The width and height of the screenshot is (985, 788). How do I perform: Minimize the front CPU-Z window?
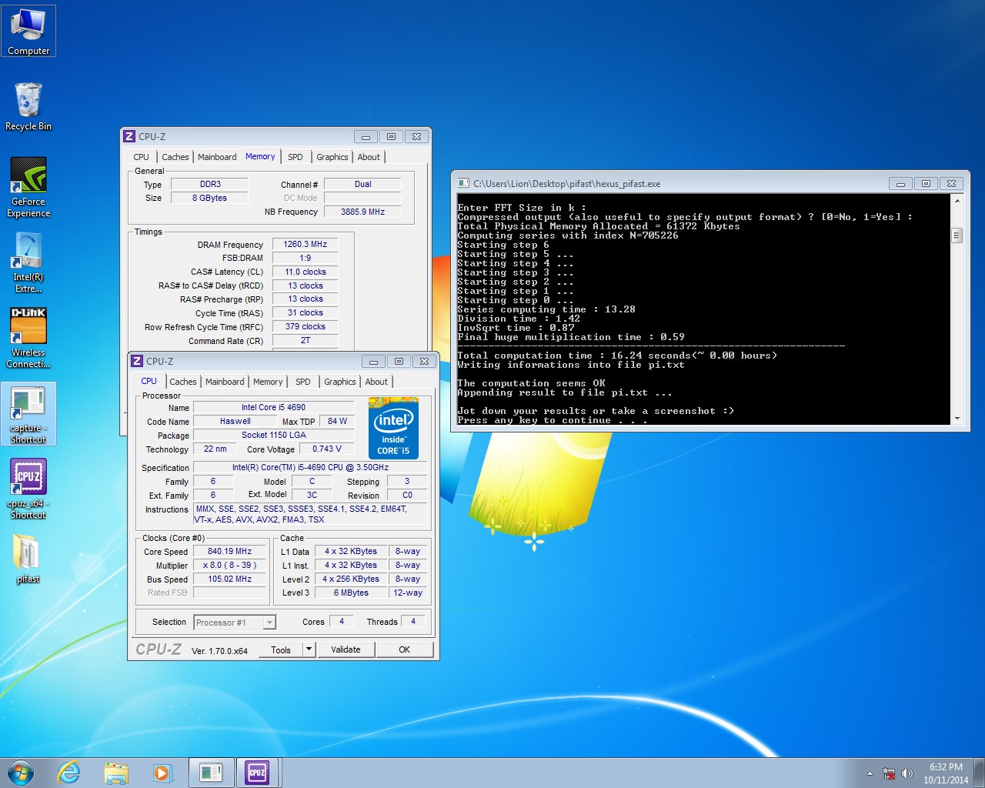point(373,361)
